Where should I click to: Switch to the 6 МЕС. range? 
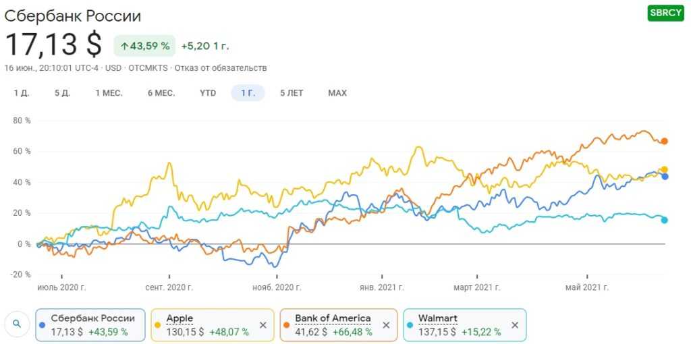(161, 93)
